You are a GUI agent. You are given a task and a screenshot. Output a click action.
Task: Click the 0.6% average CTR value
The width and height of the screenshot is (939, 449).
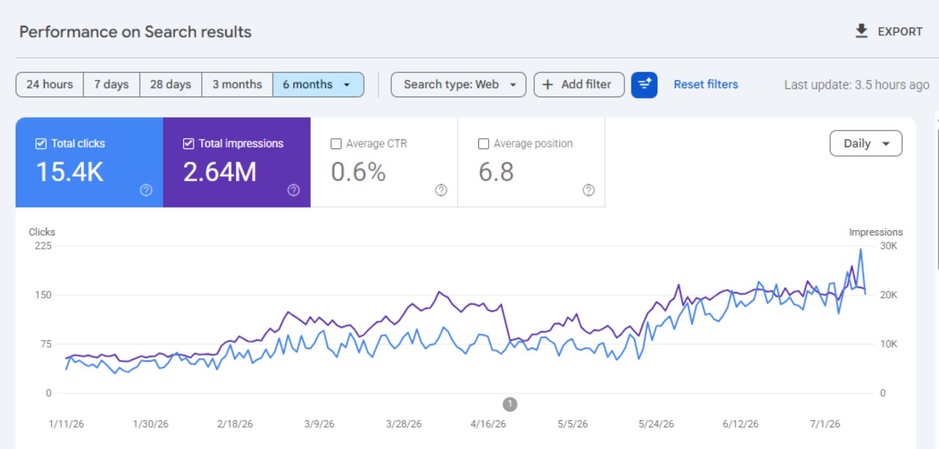coord(358,172)
